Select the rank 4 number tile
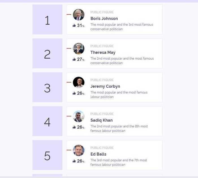The width and height of the screenshot is (198, 178). click(47, 121)
